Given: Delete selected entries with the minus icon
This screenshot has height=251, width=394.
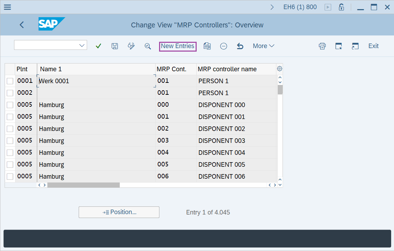Looking at the screenshot, I should (x=224, y=46).
